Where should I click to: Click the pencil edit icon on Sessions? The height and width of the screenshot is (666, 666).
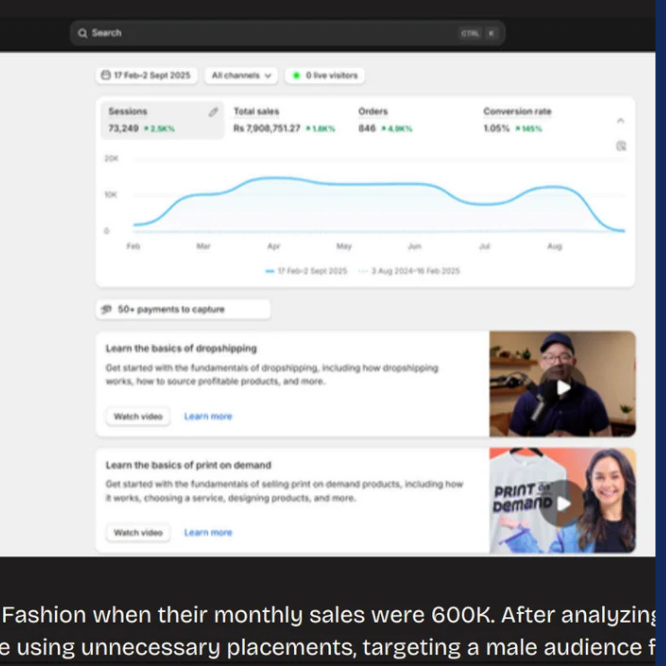coord(213,112)
